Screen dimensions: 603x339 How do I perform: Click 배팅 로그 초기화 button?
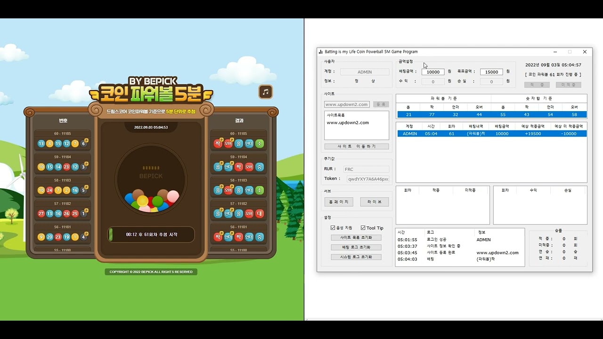[x=356, y=247]
